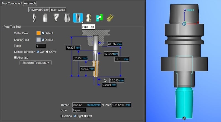Click the teal-to-green reference cutter icon
221x122 pixels.
point(99,18)
